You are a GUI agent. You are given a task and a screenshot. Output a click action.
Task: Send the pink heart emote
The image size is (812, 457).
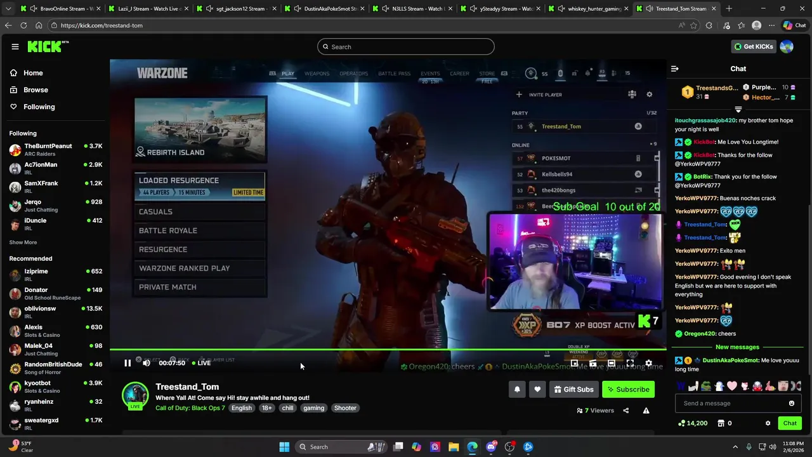[732, 385]
